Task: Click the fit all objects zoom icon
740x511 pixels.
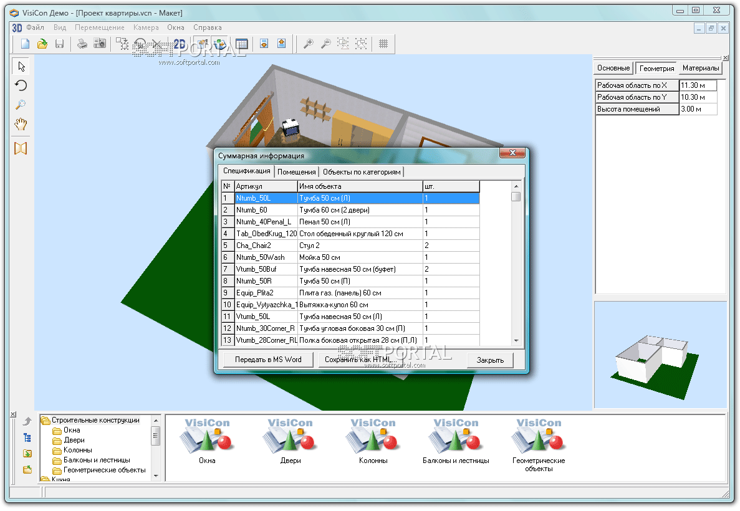Action: [x=361, y=44]
